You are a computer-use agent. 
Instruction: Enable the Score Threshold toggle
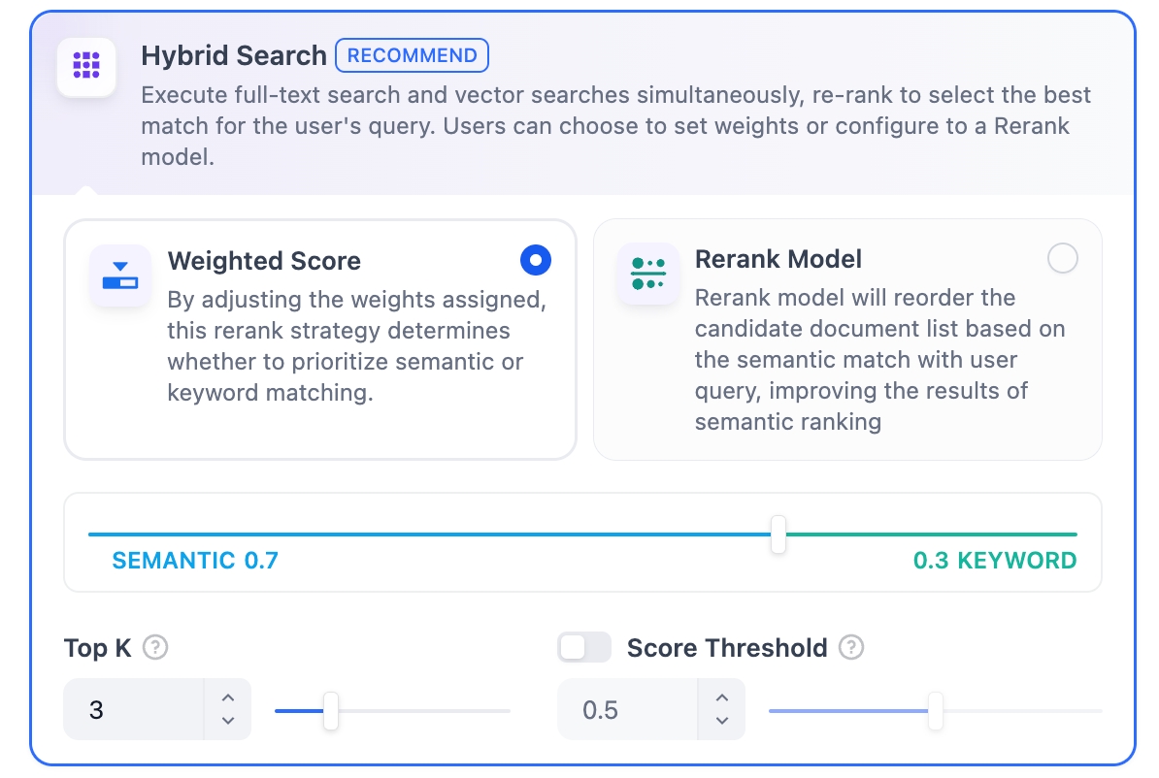click(584, 647)
